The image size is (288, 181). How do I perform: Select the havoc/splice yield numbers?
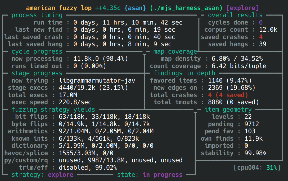pyautogui.click(x=86, y=153)
